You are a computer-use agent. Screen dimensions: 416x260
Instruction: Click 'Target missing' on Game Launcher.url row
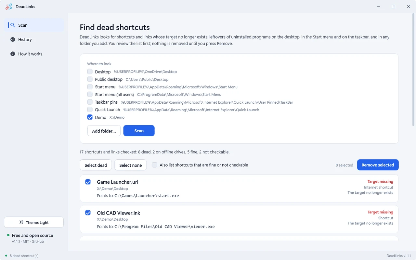pos(380,181)
